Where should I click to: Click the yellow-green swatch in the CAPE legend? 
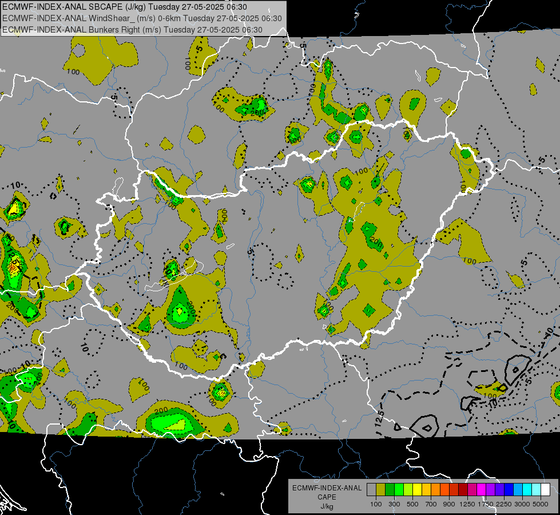coord(408,490)
